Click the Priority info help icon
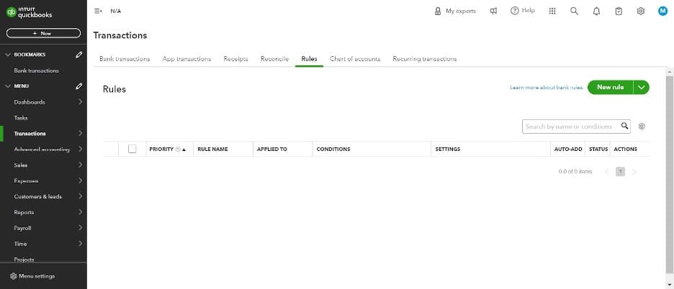 178,150
